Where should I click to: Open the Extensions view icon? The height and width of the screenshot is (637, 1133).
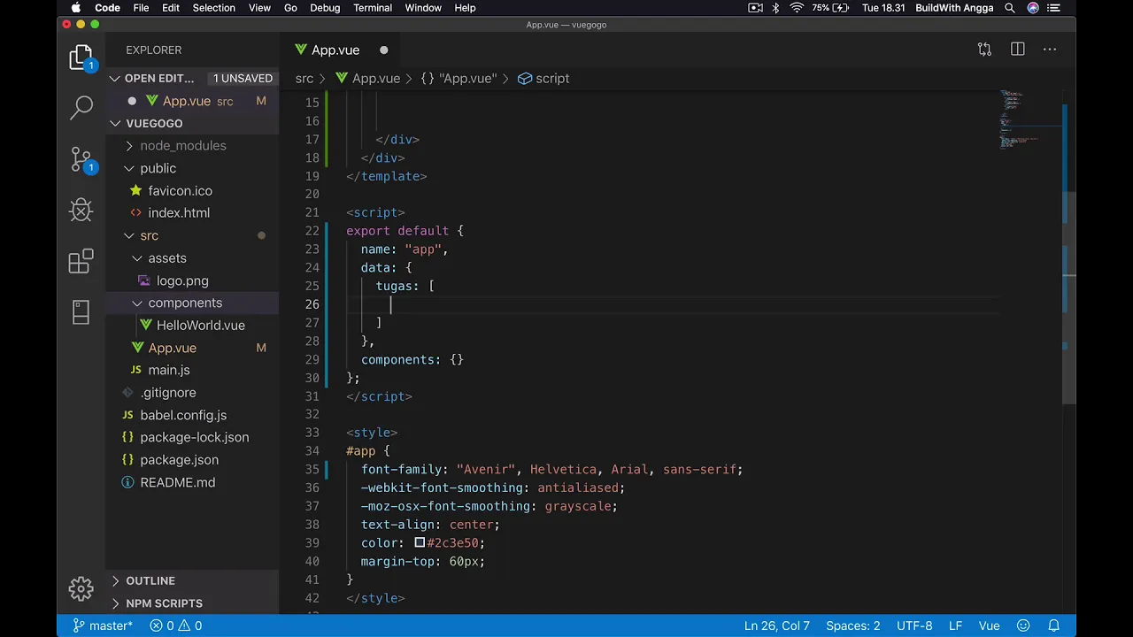pyautogui.click(x=81, y=261)
